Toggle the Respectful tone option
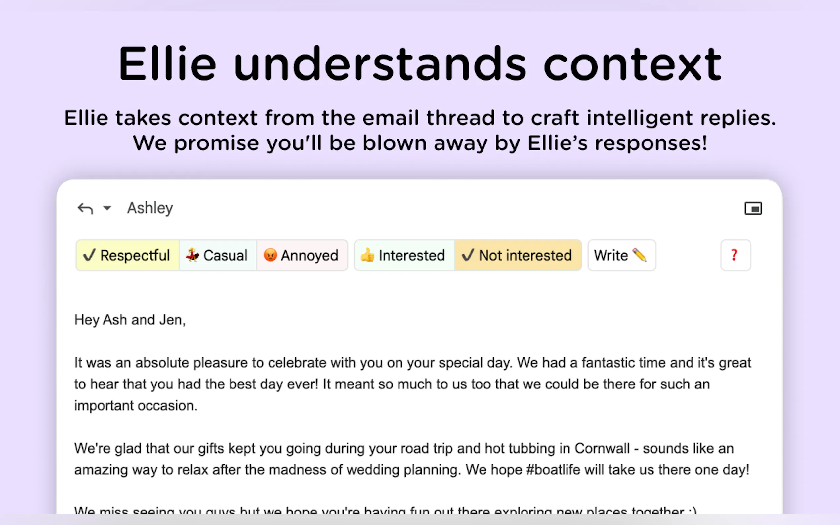 (127, 255)
